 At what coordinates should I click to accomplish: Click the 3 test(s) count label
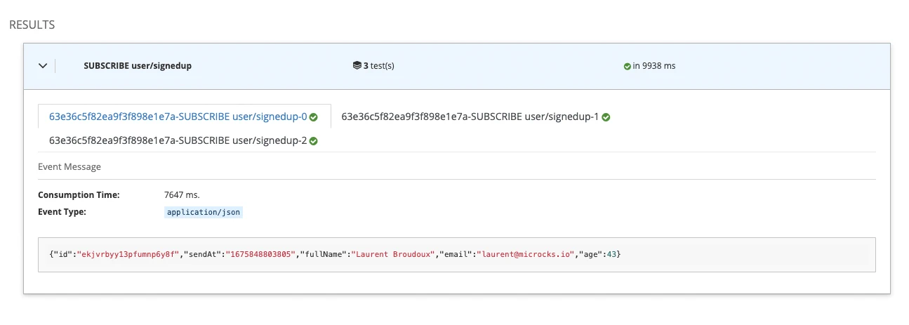378,66
